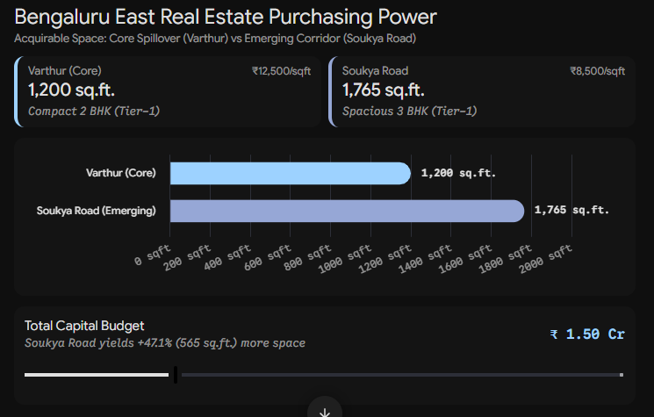Click the filled portion of the budget slider

97,375
